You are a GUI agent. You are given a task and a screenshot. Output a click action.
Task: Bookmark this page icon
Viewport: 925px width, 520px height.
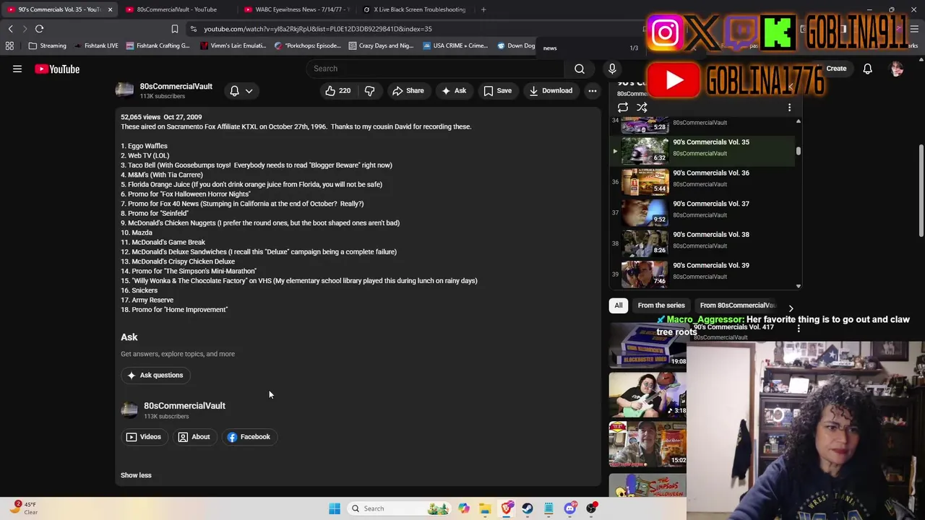(x=174, y=29)
